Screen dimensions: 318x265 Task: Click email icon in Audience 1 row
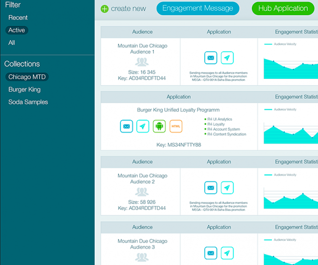(x=211, y=58)
